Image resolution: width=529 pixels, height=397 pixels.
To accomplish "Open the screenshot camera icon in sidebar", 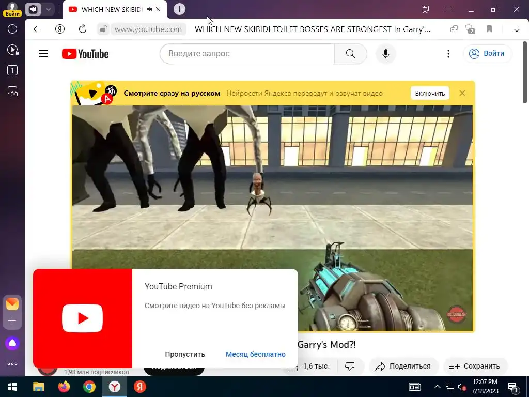I will pyautogui.click(x=12, y=91).
